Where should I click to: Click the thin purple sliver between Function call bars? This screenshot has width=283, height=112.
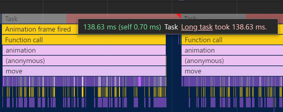pos(179,40)
